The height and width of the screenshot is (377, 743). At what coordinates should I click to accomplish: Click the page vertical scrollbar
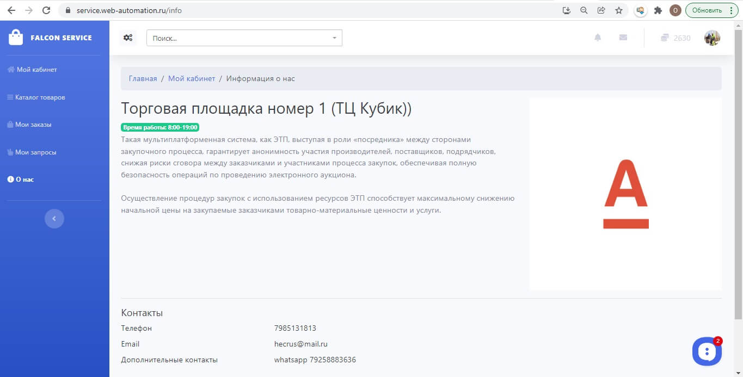738,170
